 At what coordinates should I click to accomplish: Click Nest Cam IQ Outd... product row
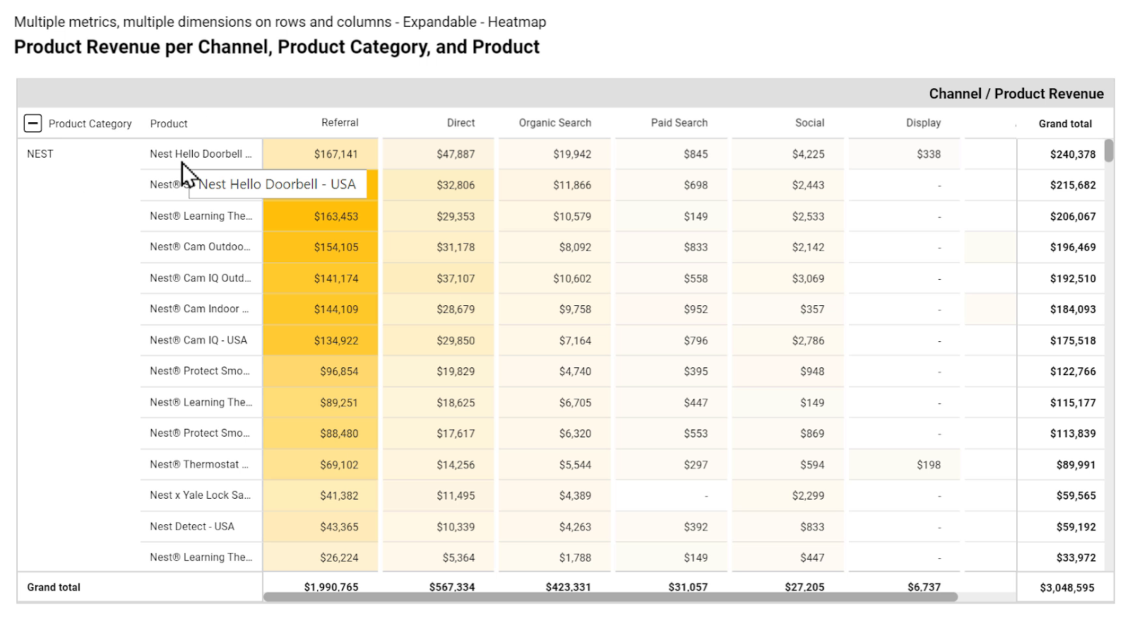(x=201, y=278)
